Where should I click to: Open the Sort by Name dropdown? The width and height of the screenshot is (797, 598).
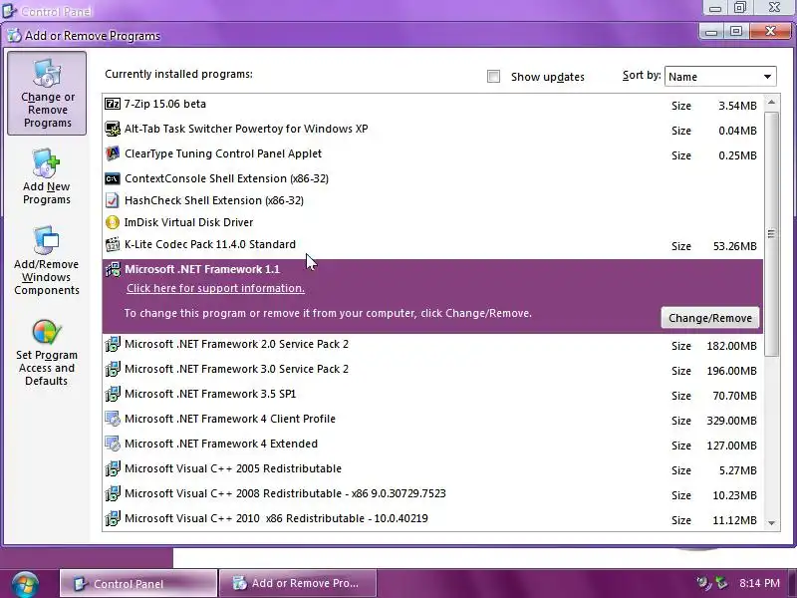click(x=720, y=77)
